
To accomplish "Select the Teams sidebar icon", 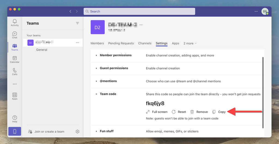I will pyautogui.click(x=15, y=47).
